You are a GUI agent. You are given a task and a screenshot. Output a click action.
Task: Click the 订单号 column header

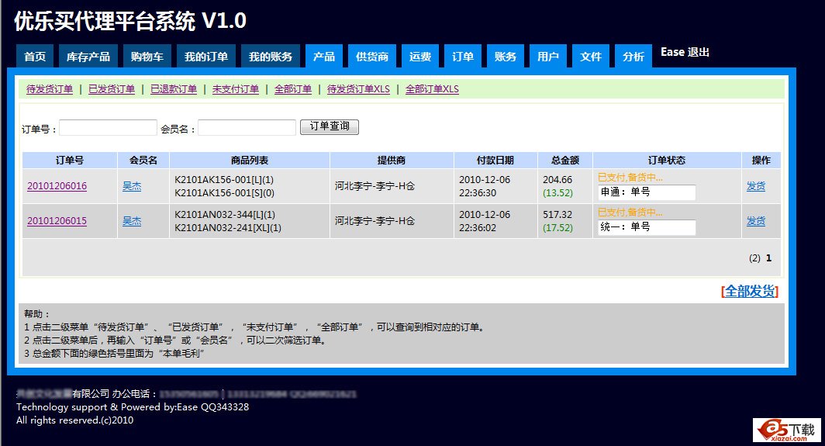(70, 160)
